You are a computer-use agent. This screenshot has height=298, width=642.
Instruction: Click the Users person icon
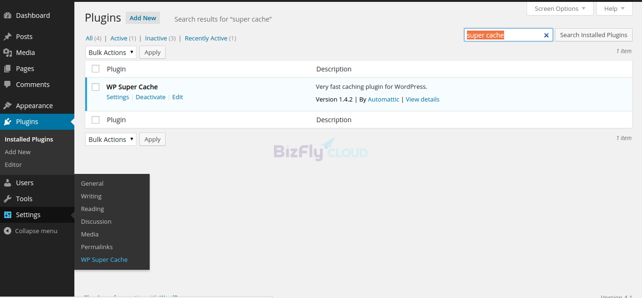[x=8, y=183]
